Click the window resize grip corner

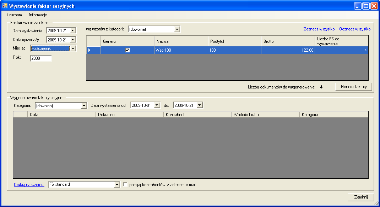[376, 203]
